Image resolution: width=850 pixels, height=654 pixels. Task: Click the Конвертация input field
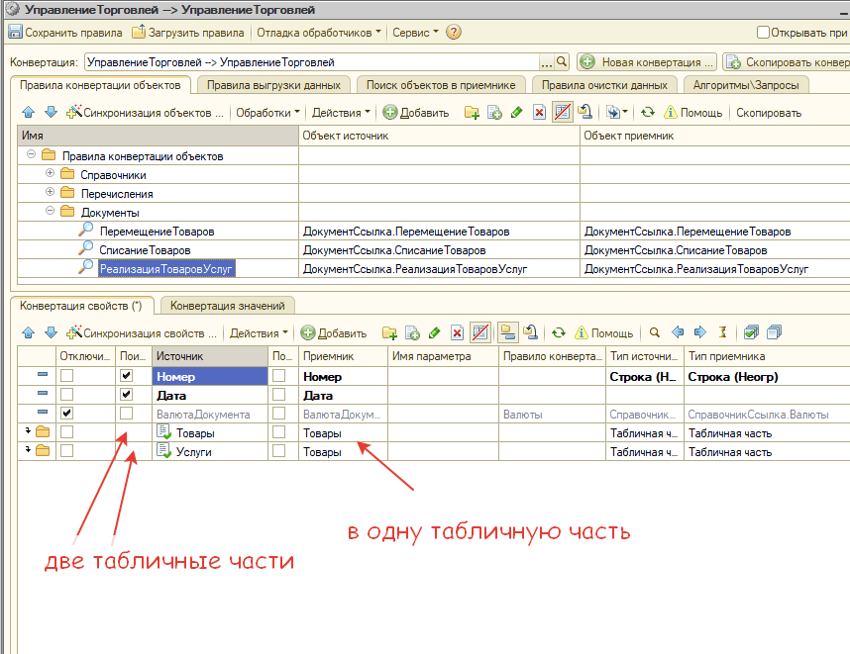point(312,62)
